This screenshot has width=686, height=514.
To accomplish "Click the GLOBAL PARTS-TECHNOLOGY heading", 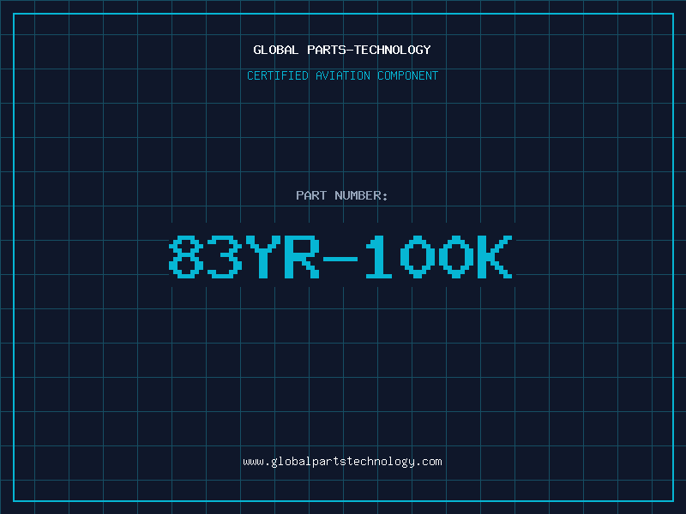I will 342,50.
